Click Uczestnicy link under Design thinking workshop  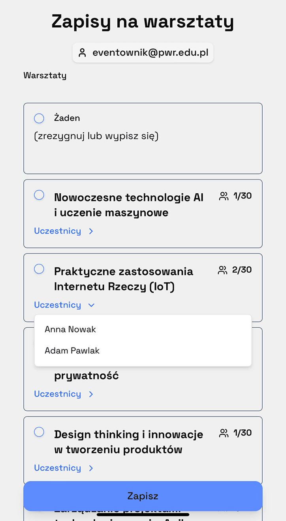coord(58,468)
